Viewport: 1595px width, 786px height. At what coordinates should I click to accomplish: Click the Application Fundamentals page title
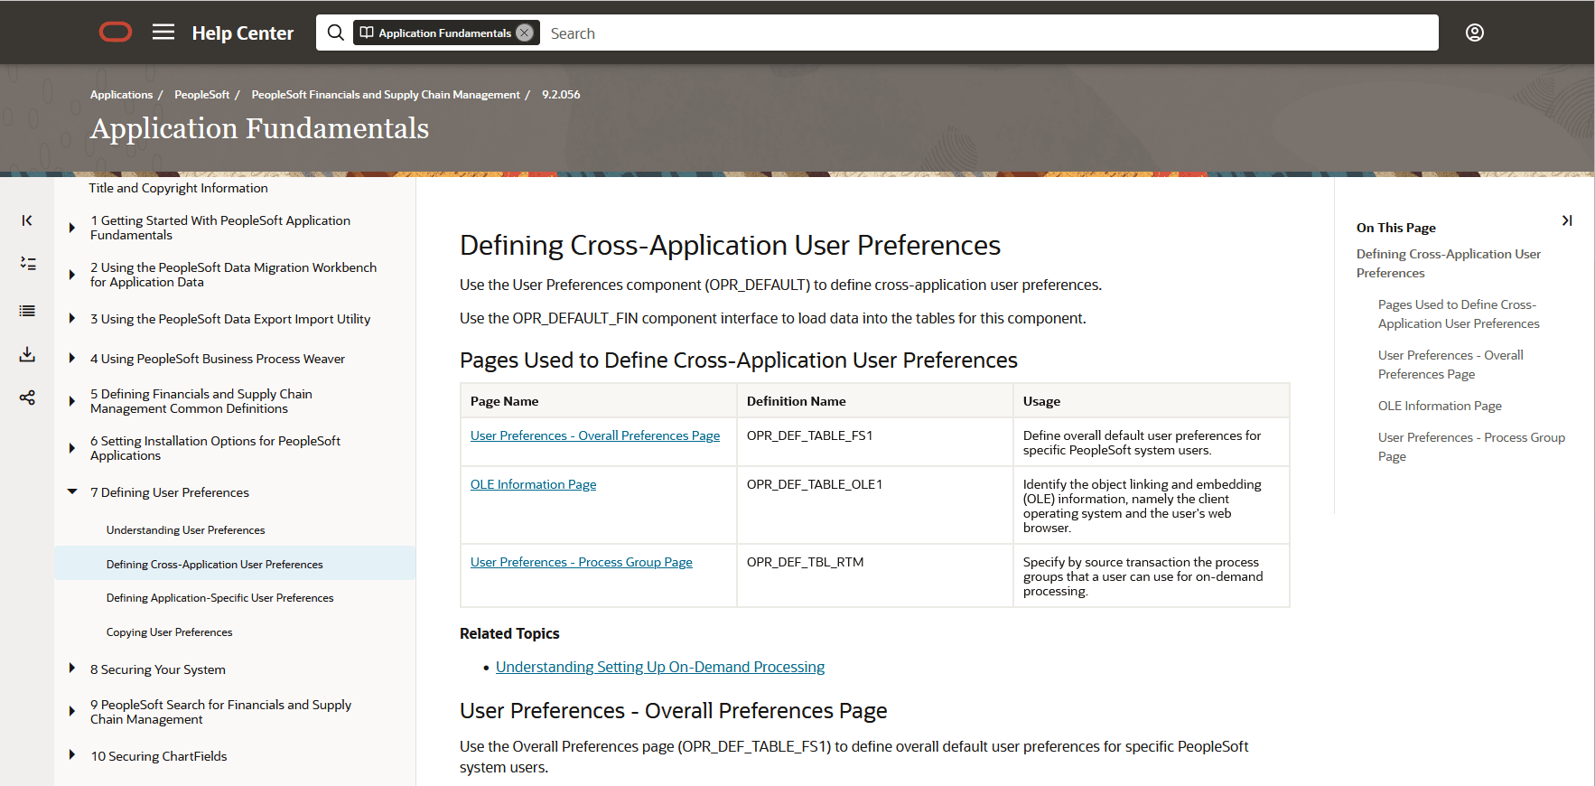click(x=259, y=128)
